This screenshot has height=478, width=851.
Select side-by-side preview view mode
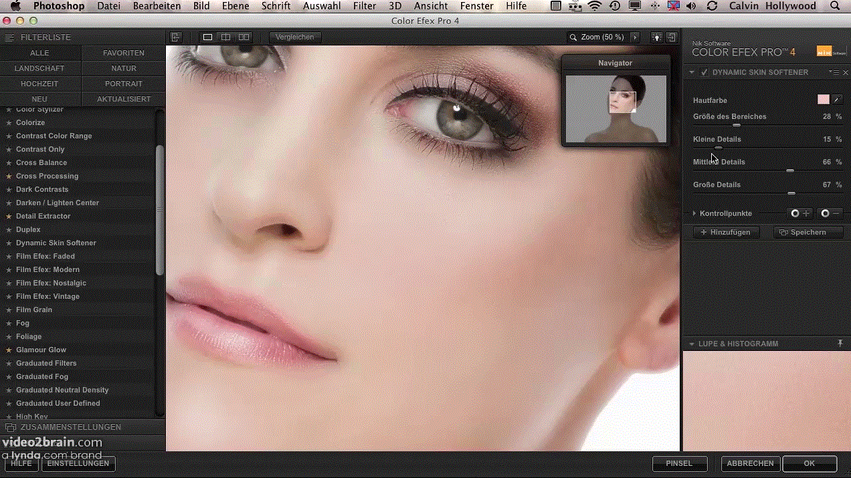tap(244, 37)
